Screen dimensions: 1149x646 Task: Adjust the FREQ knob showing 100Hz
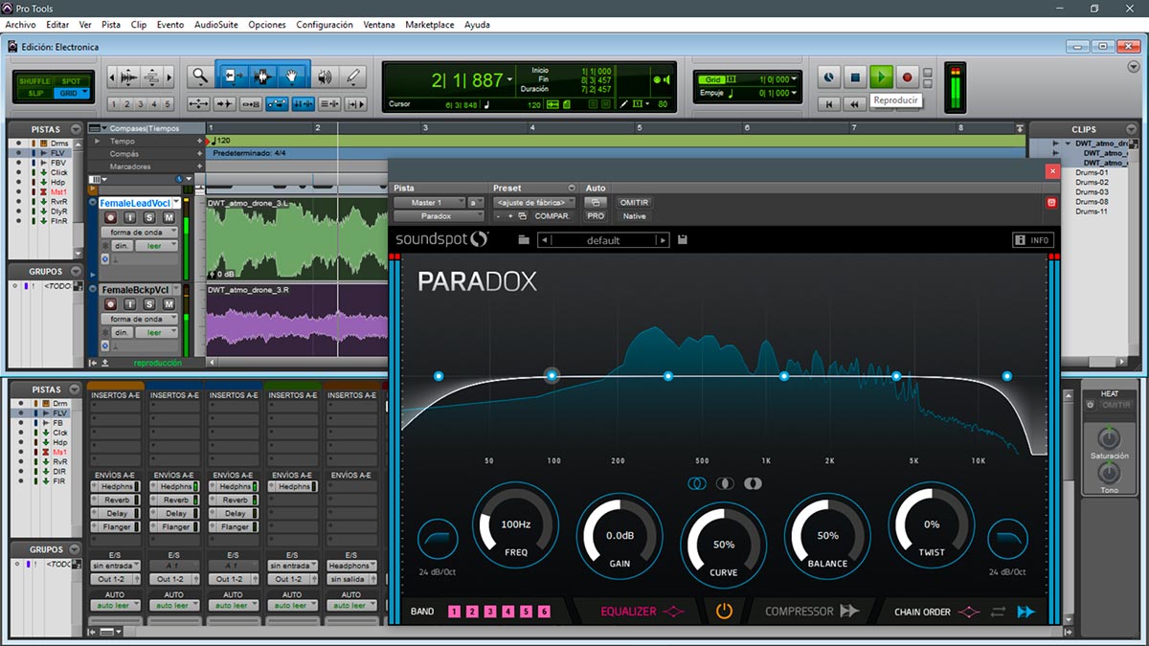[x=515, y=524]
